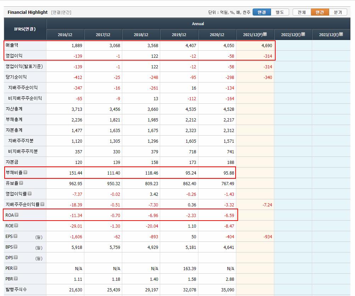Click the 당기순이익 row label
Viewport: 355px width, 296px height.
(x=16, y=77)
